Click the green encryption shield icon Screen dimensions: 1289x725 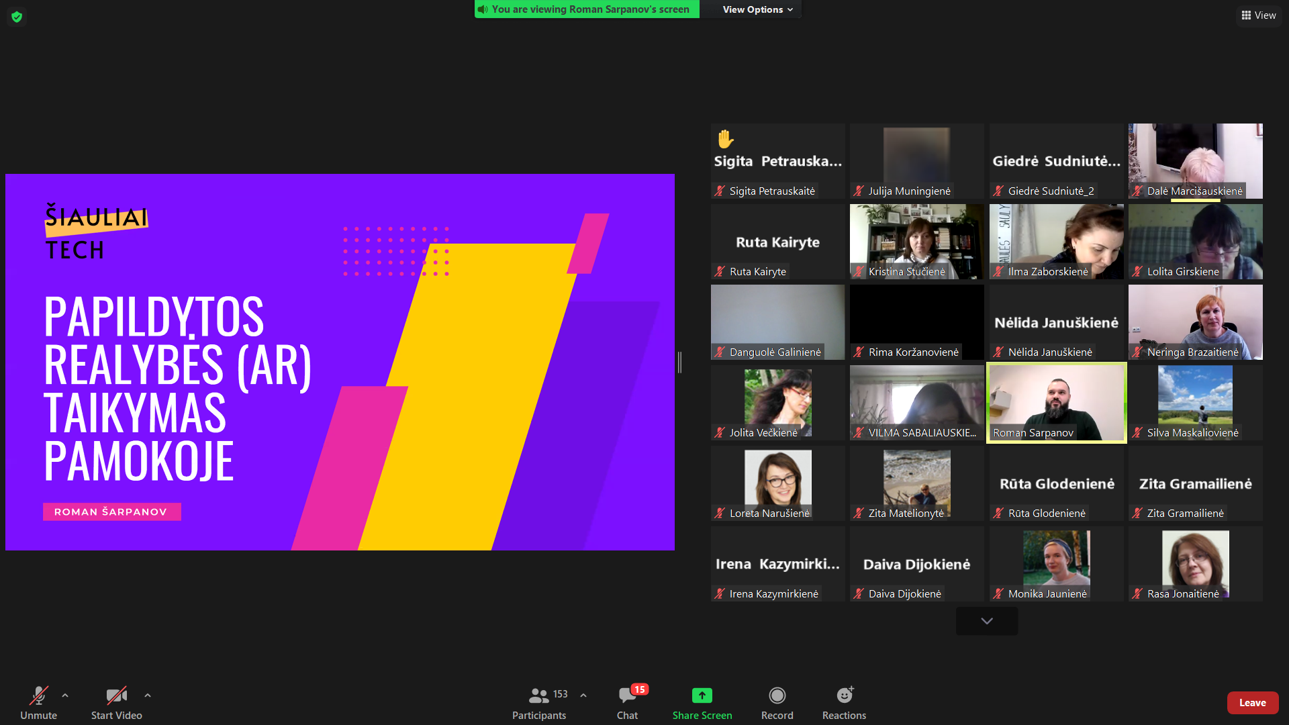pos(17,16)
